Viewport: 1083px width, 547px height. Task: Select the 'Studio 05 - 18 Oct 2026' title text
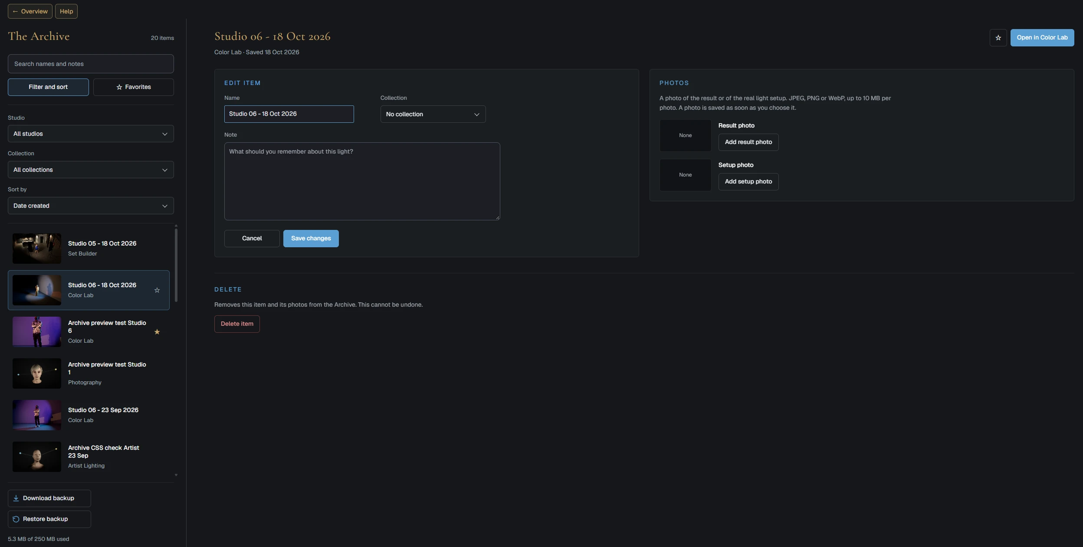tap(102, 243)
